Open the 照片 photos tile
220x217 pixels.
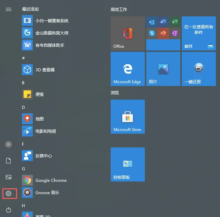coord(163,69)
